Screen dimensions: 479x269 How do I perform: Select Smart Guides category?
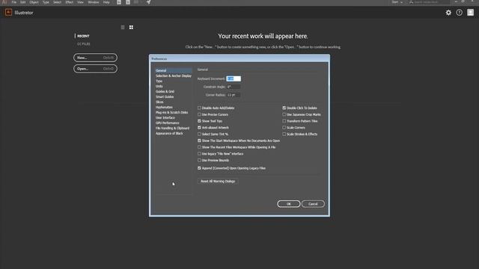coord(165,96)
